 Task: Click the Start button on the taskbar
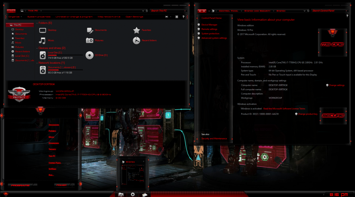[x=6, y=194]
